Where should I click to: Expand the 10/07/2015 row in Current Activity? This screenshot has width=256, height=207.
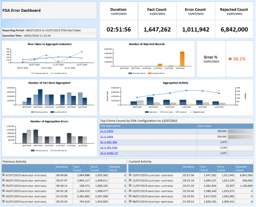tap(130, 191)
